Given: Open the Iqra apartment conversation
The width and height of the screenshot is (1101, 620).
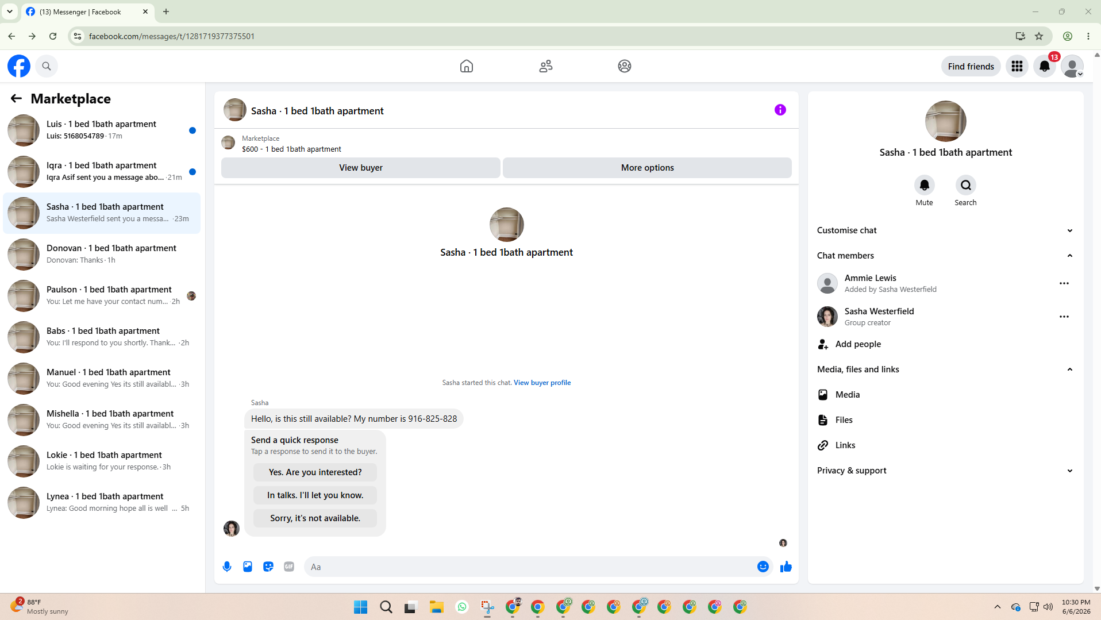Looking at the screenshot, I should click(x=102, y=172).
